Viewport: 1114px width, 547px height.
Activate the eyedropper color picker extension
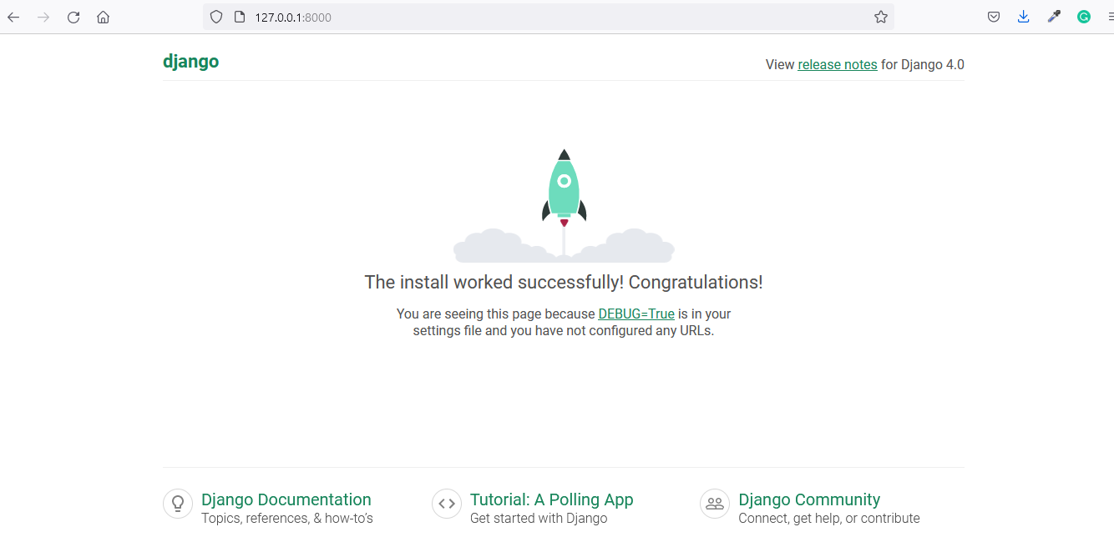coord(1054,17)
